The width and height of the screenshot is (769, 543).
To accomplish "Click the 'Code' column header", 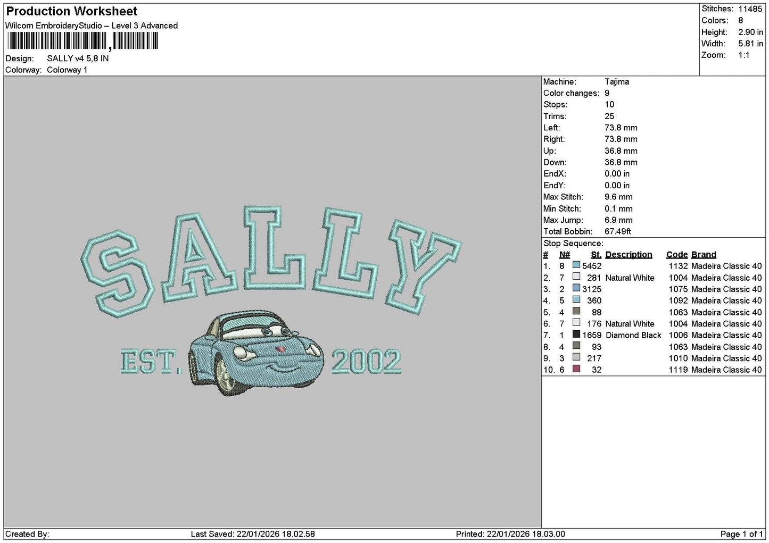I will [x=677, y=255].
